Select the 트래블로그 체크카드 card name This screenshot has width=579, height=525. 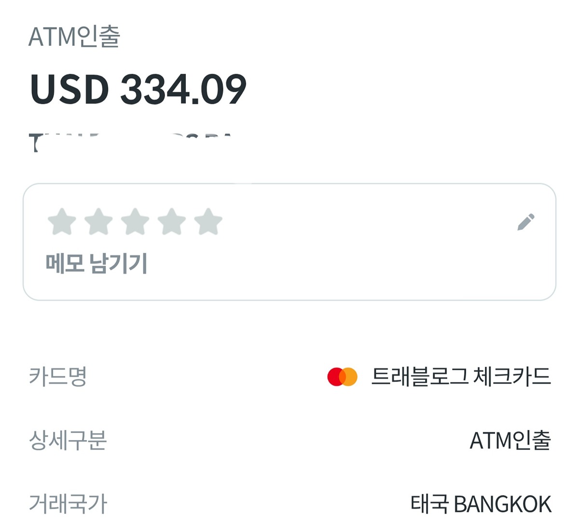click(461, 377)
